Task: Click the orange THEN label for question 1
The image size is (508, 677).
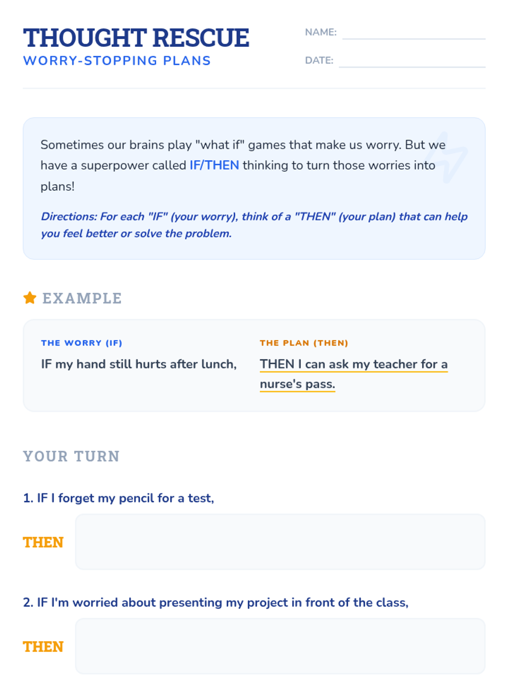Action: tap(43, 542)
